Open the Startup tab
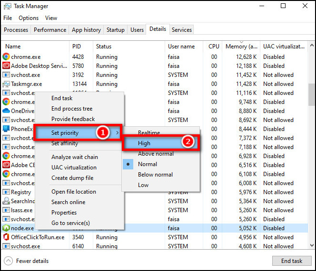The image size is (316, 271). (x=116, y=30)
